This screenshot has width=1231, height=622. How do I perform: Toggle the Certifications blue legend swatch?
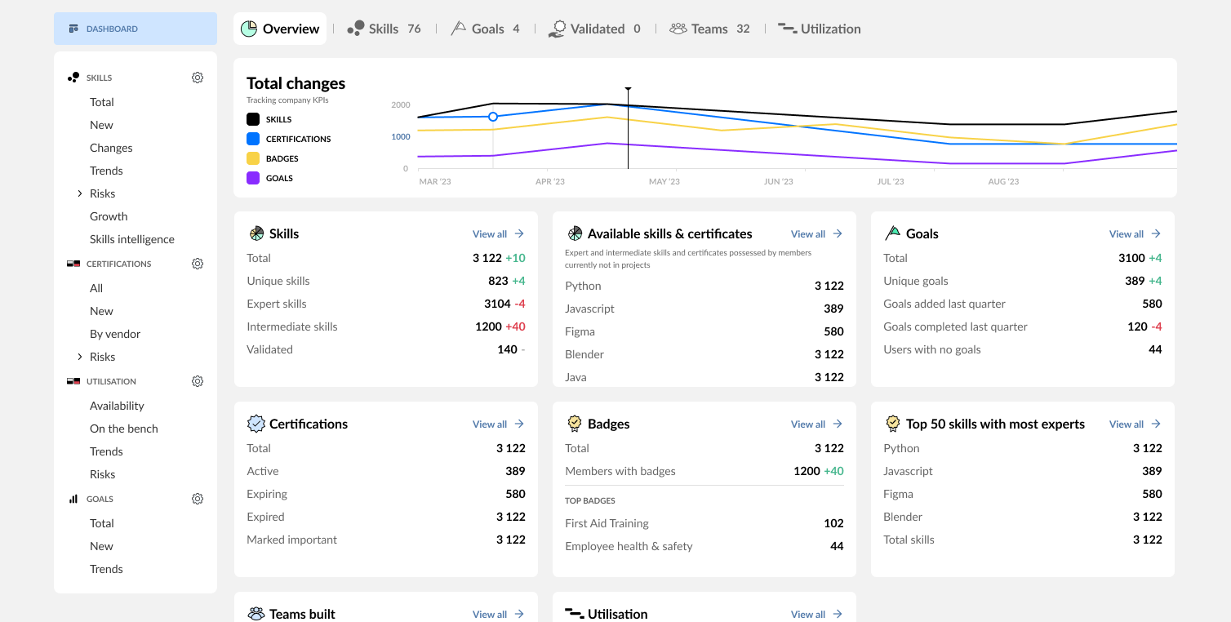pyautogui.click(x=253, y=139)
